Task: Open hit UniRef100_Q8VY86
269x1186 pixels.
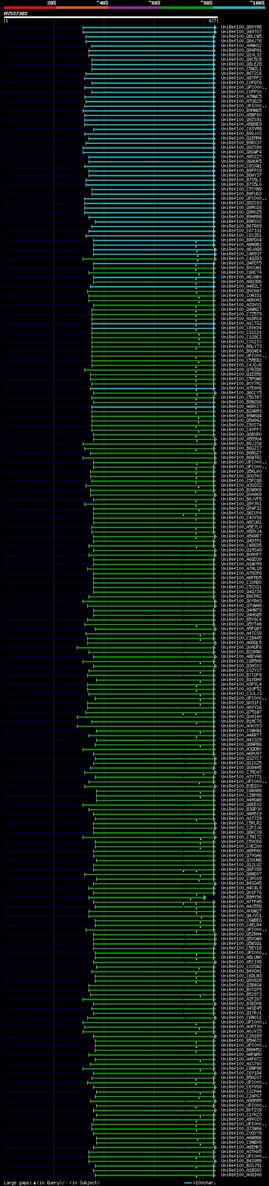Action: 241,27
